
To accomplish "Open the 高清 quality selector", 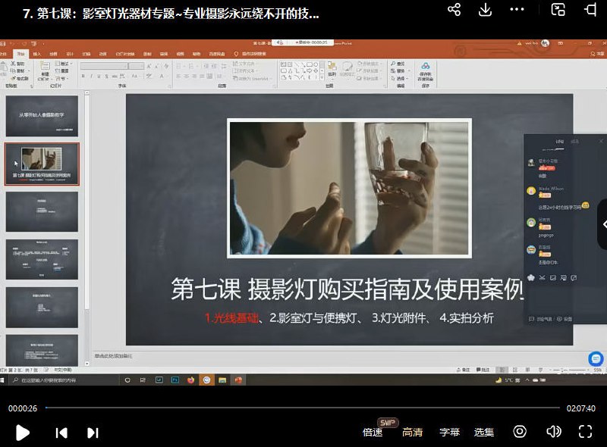I will pos(413,433).
